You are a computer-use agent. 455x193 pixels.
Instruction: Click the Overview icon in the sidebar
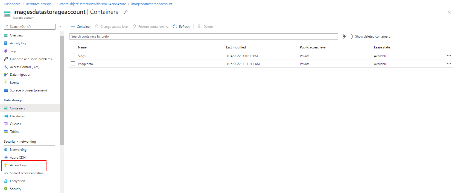(x=6, y=35)
